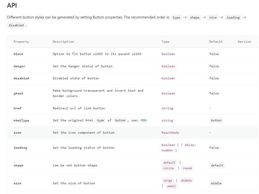The image size is (259, 194).
Task: Click the 'icon' property name
Action: pos(17,132)
